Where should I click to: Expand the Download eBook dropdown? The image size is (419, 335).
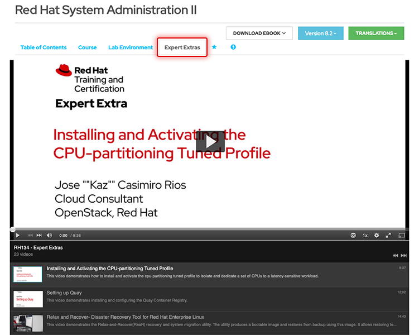click(x=259, y=33)
